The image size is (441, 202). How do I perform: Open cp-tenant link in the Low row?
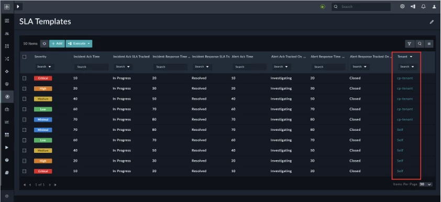pyautogui.click(x=405, y=109)
